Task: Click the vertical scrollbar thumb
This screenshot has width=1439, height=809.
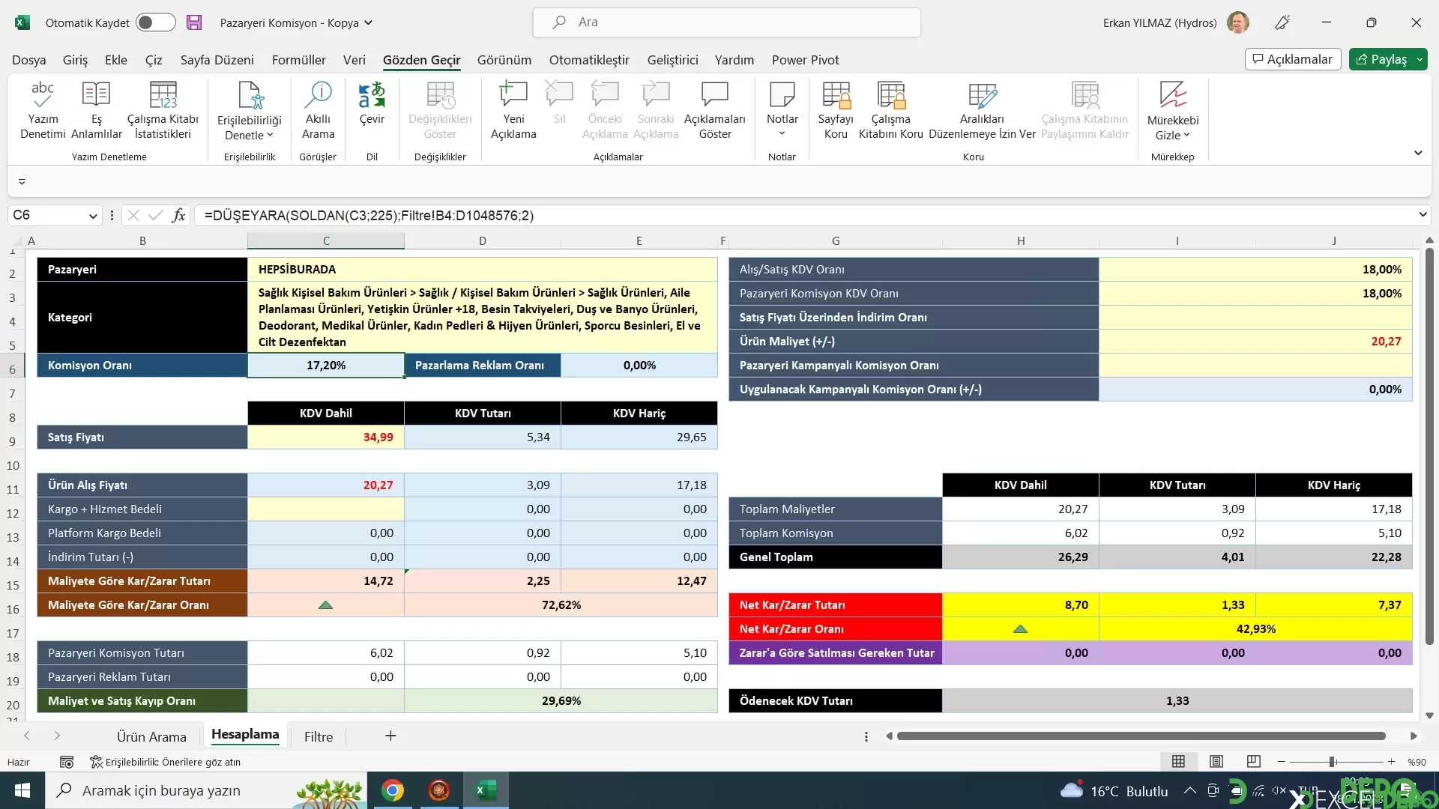Action: click(x=1429, y=446)
